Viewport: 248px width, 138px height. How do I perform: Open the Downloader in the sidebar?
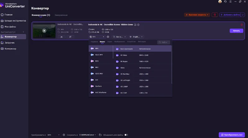[10, 43]
